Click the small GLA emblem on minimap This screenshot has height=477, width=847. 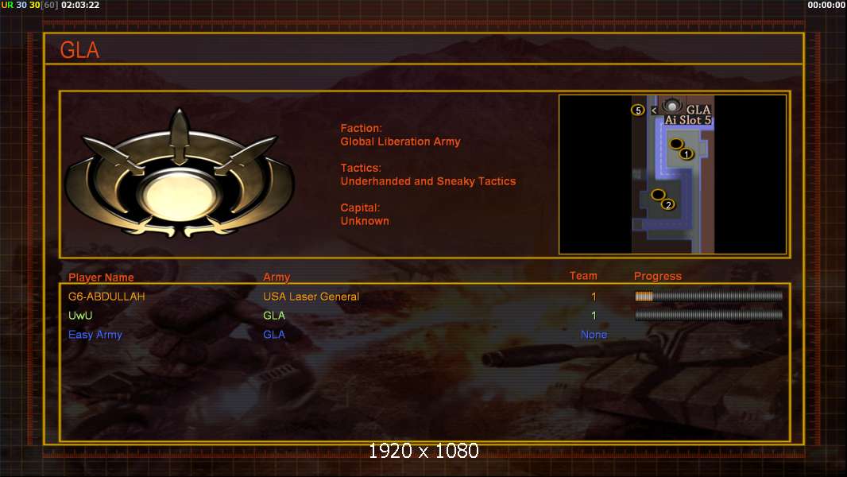(672, 105)
